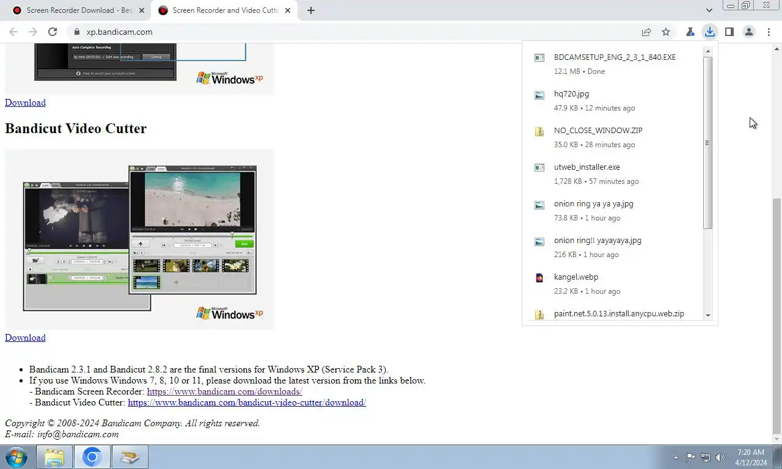Click hq720.jpg image file icon
The height and width of the screenshot is (469, 782).
coord(539,95)
